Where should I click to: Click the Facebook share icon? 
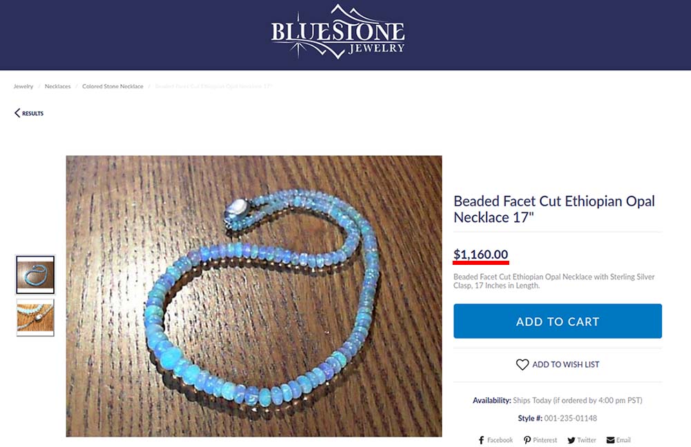[x=481, y=440]
